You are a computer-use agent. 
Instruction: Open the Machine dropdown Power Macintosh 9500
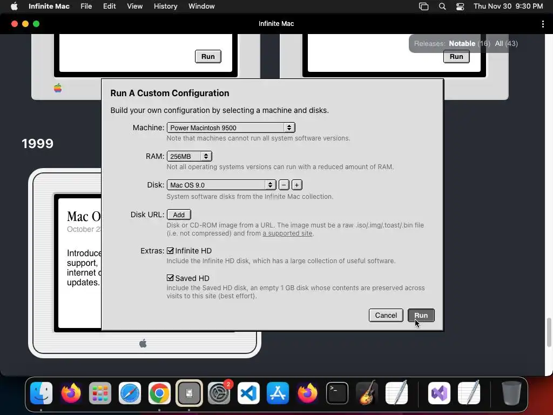[x=231, y=128]
